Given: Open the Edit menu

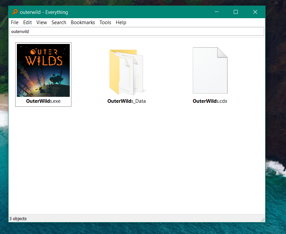Looking at the screenshot, I should [x=27, y=22].
